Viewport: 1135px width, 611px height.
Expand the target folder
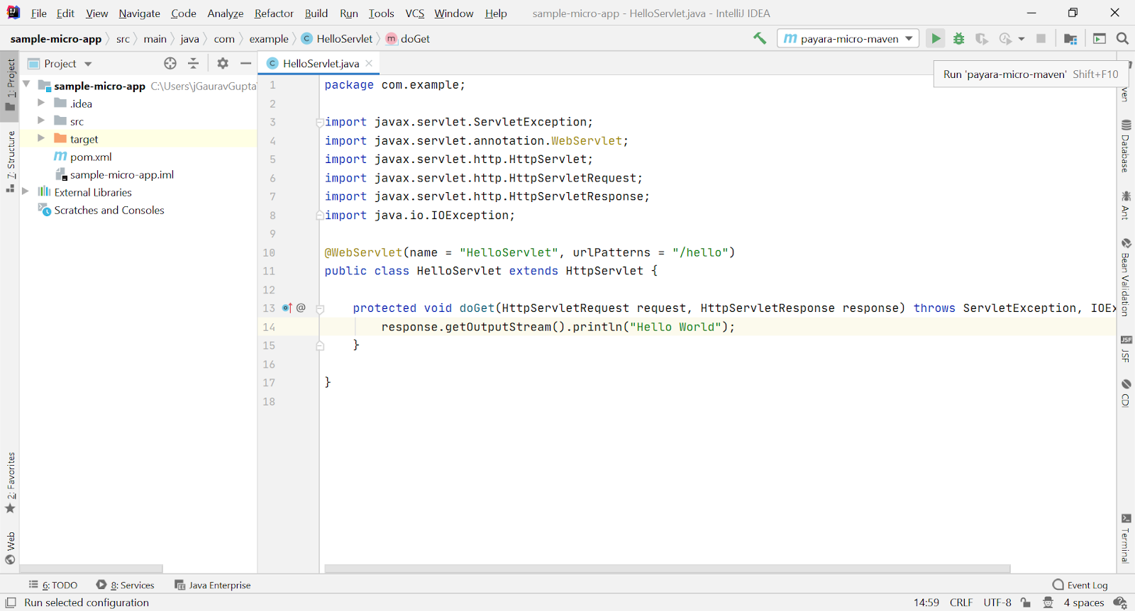click(40, 138)
